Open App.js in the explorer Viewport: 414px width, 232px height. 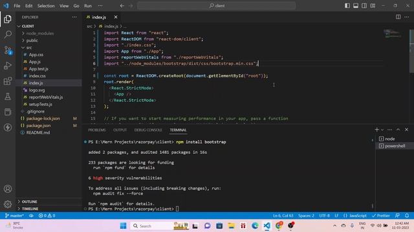49,62
